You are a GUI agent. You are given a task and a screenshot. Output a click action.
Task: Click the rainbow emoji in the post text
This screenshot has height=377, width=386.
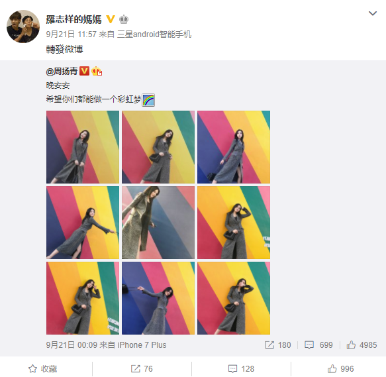[148, 100]
